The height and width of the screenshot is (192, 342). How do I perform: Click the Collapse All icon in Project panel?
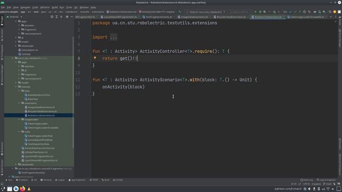(x=61, y=17)
